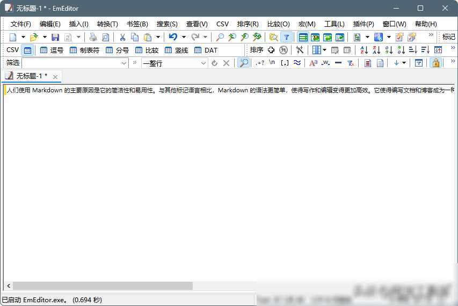Open the 工具(L) menu
458x306 pixels.
coord(334,24)
